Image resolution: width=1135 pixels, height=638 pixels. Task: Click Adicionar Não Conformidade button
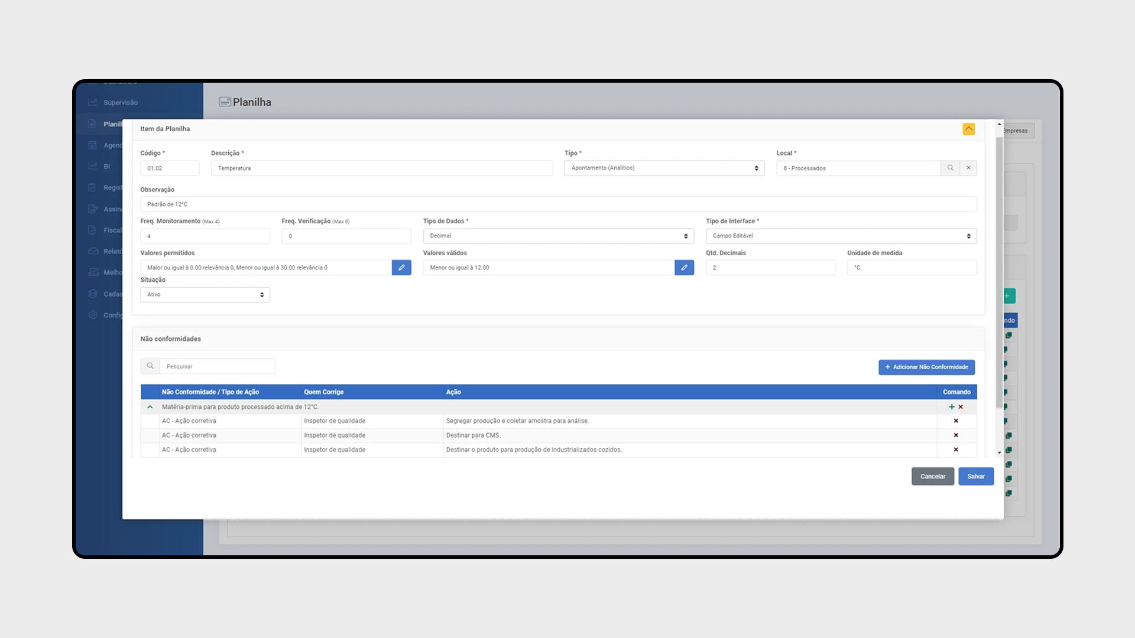(926, 367)
